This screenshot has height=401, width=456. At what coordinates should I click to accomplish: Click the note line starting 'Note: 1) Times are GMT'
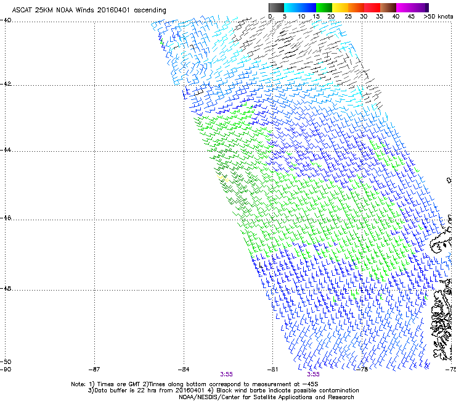coord(195,384)
